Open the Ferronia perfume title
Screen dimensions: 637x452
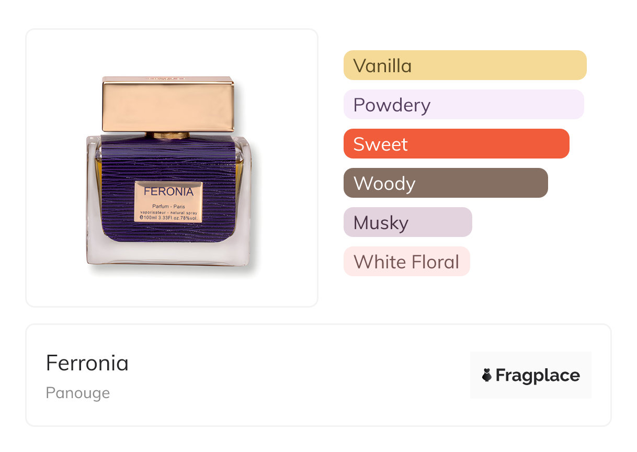tap(87, 363)
